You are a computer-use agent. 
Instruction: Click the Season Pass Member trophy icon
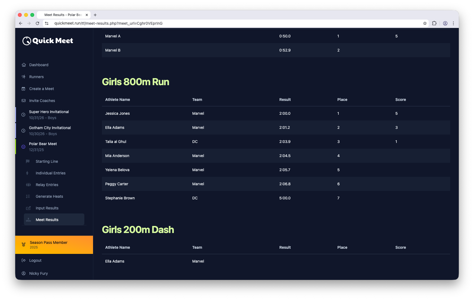(24, 245)
